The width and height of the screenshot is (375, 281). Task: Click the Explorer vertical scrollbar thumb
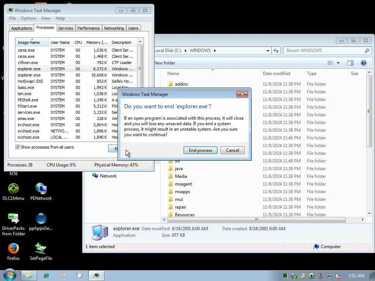369,111
